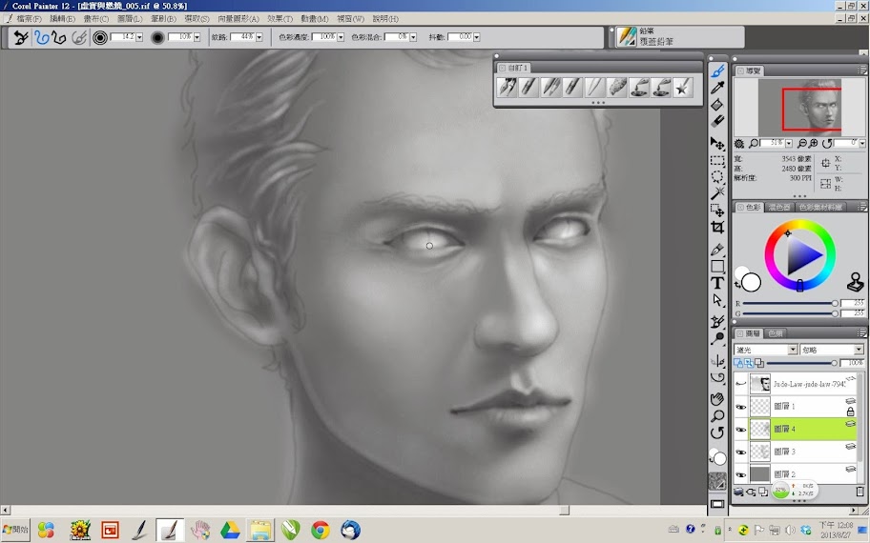Switch to the 色頻 channels tab

coord(776,333)
